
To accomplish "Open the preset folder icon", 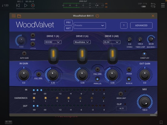I will tap(19, 16).
